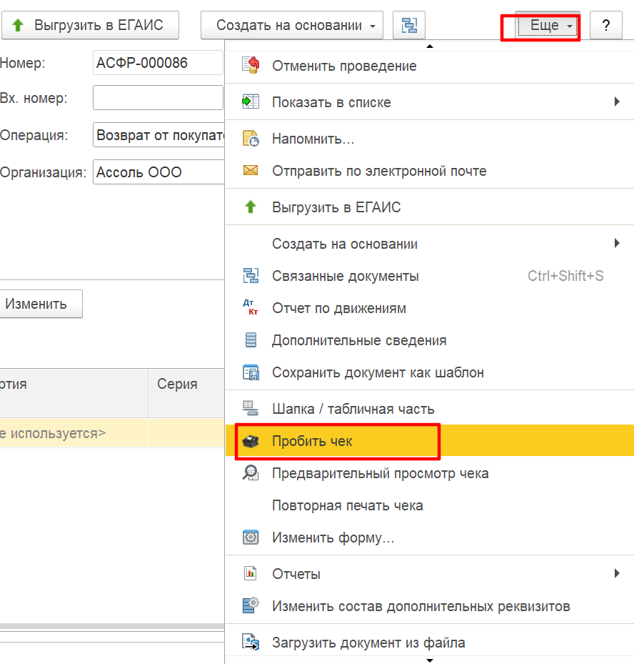Click the 'Изменить' button
Screen dimensions: 634x664
click(x=41, y=304)
